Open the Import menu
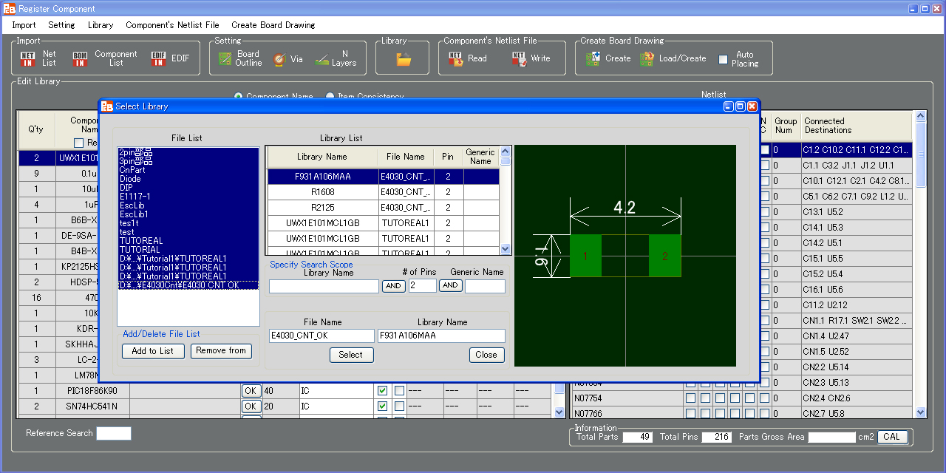The width and height of the screenshot is (946, 473). [x=24, y=25]
